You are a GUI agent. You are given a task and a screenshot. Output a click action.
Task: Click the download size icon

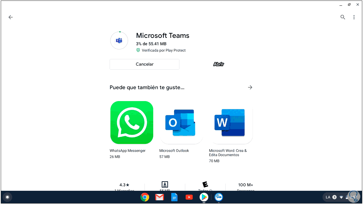(165, 184)
